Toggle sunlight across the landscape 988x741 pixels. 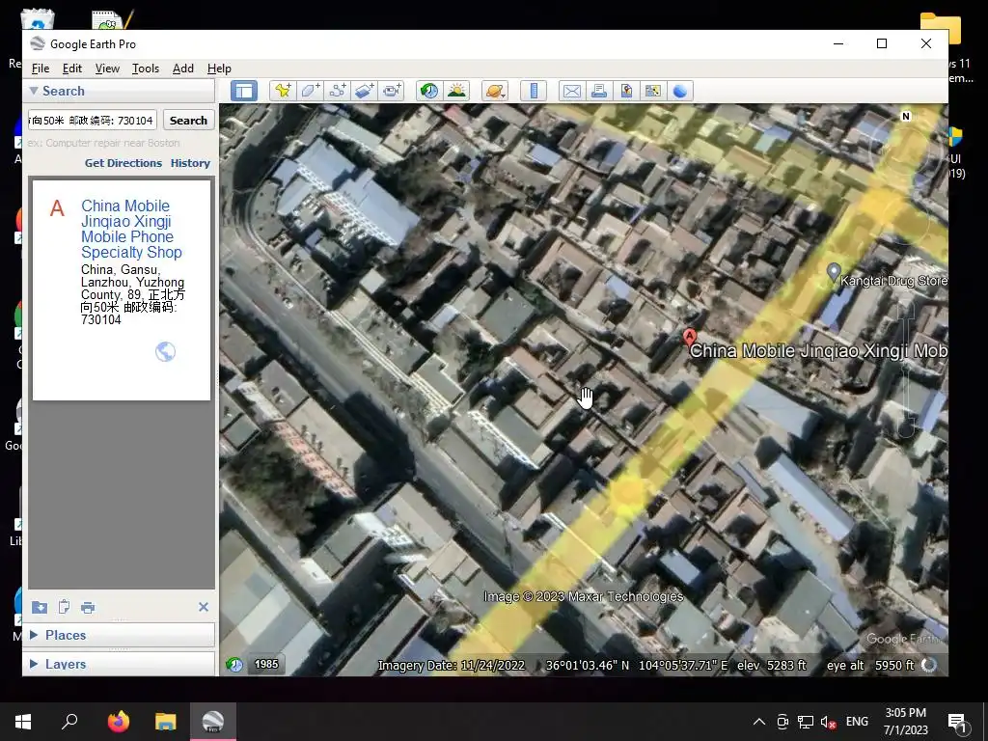[x=456, y=91]
